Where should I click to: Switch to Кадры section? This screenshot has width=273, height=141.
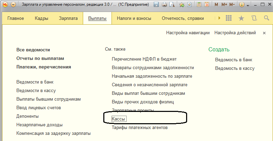tap(41, 18)
